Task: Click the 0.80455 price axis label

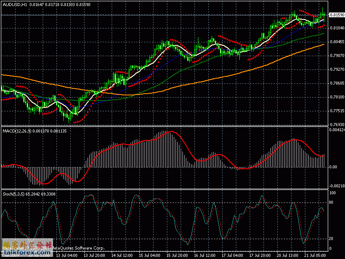Action: [337, 42]
